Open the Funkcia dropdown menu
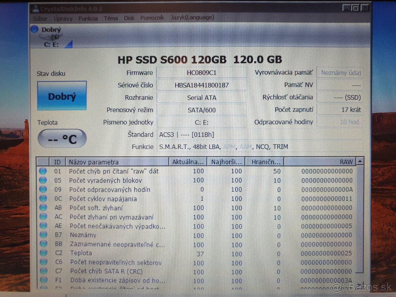 pyautogui.click(x=87, y=18)
